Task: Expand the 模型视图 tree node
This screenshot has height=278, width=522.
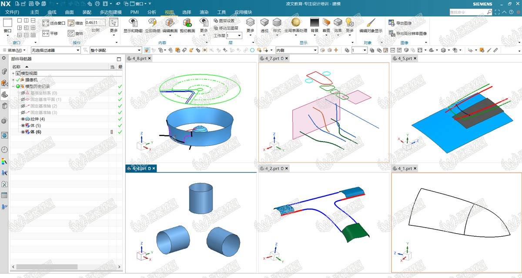Action: click(13, 73)
